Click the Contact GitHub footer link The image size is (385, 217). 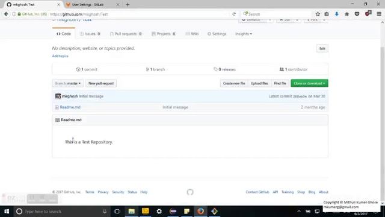(x=257, y=192)
